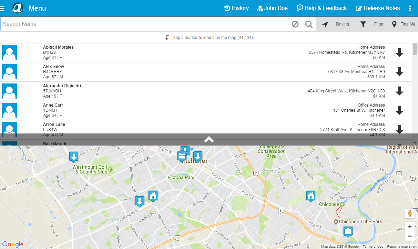
Task: Click arrow marker near Westmount Golf
Action: pyautogui.click(x=73, y=157)
